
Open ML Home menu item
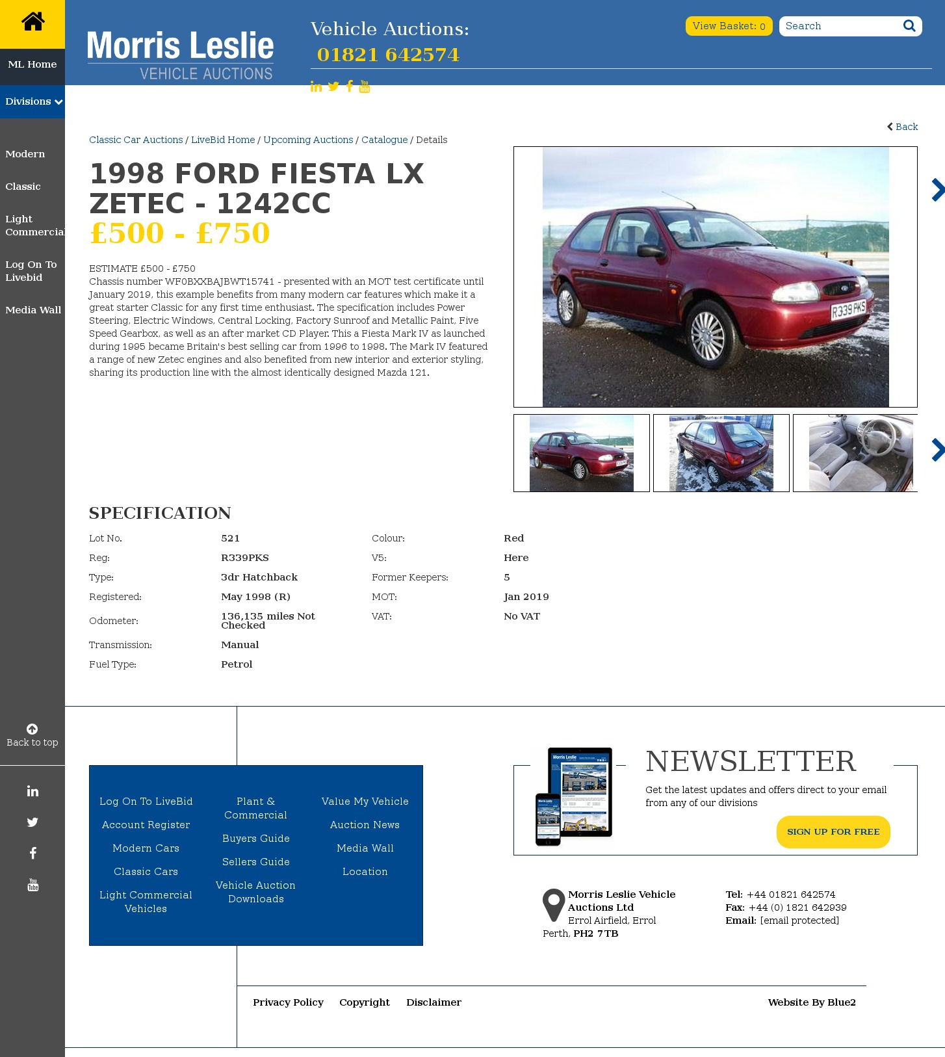coord(32,64)
